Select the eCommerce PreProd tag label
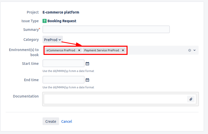Image resolution: width=208 pixels, height=134 pixels. pyautogui.click(x=61, y=50)
